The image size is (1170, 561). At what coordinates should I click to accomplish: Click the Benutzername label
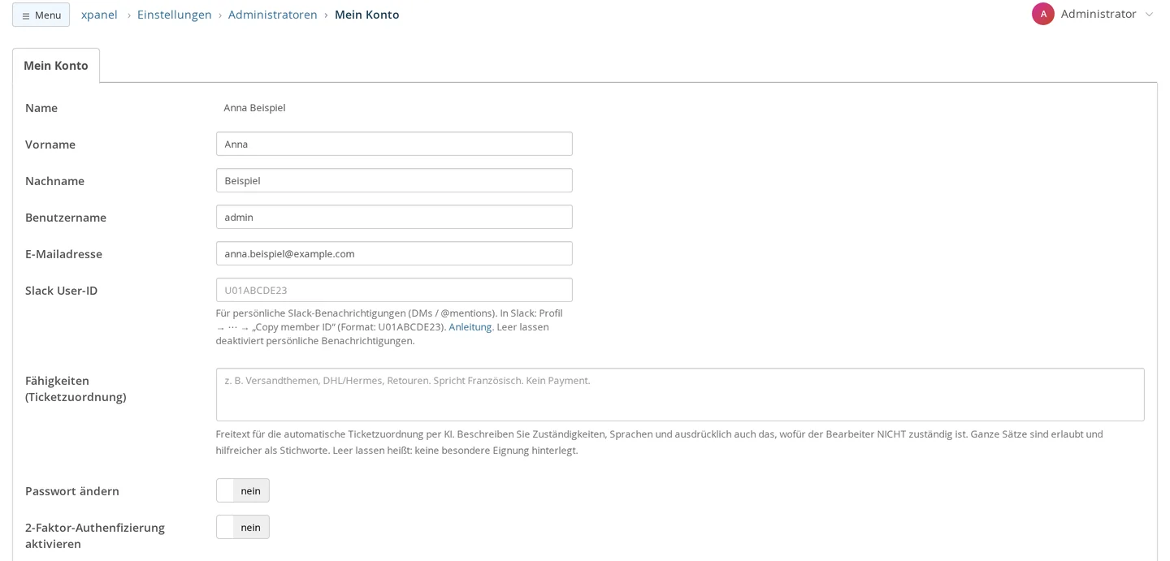66,217
